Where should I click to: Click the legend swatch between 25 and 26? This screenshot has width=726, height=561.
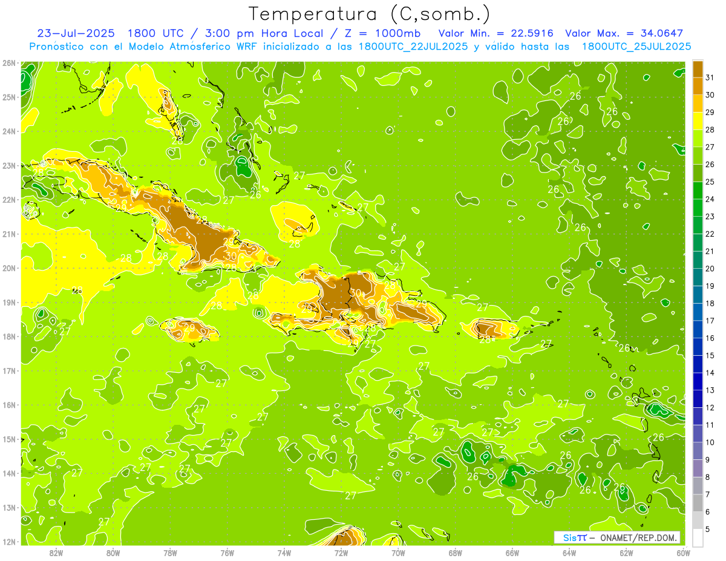(697, 173)
